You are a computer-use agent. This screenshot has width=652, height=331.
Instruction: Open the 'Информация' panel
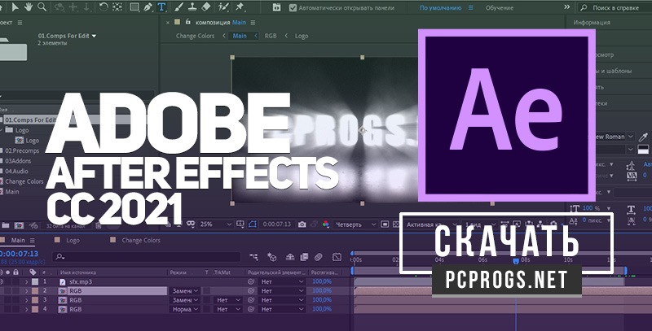592,23
